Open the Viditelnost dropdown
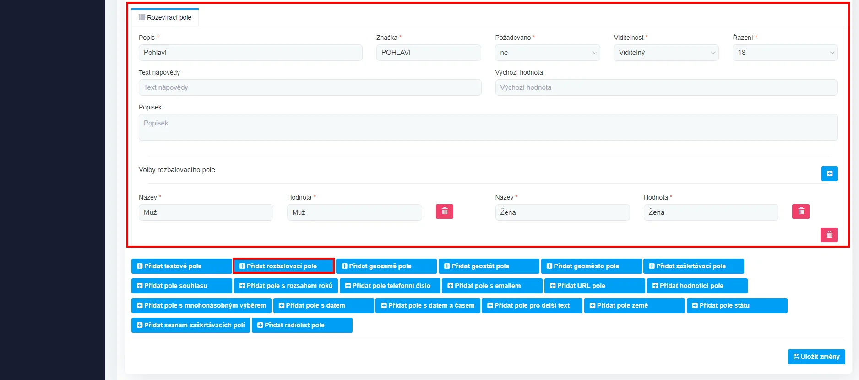 [x=666, y=53]
